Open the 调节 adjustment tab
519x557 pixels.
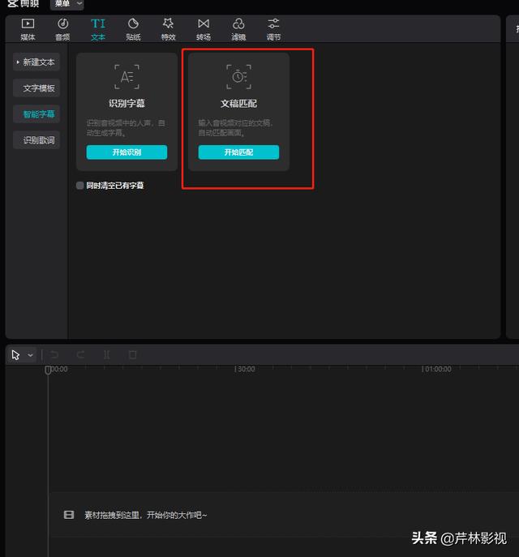coord(273,29)
